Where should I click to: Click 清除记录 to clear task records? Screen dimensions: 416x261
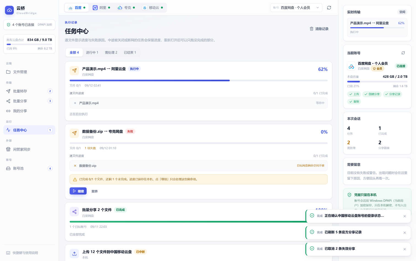click(x=319, y=29)
